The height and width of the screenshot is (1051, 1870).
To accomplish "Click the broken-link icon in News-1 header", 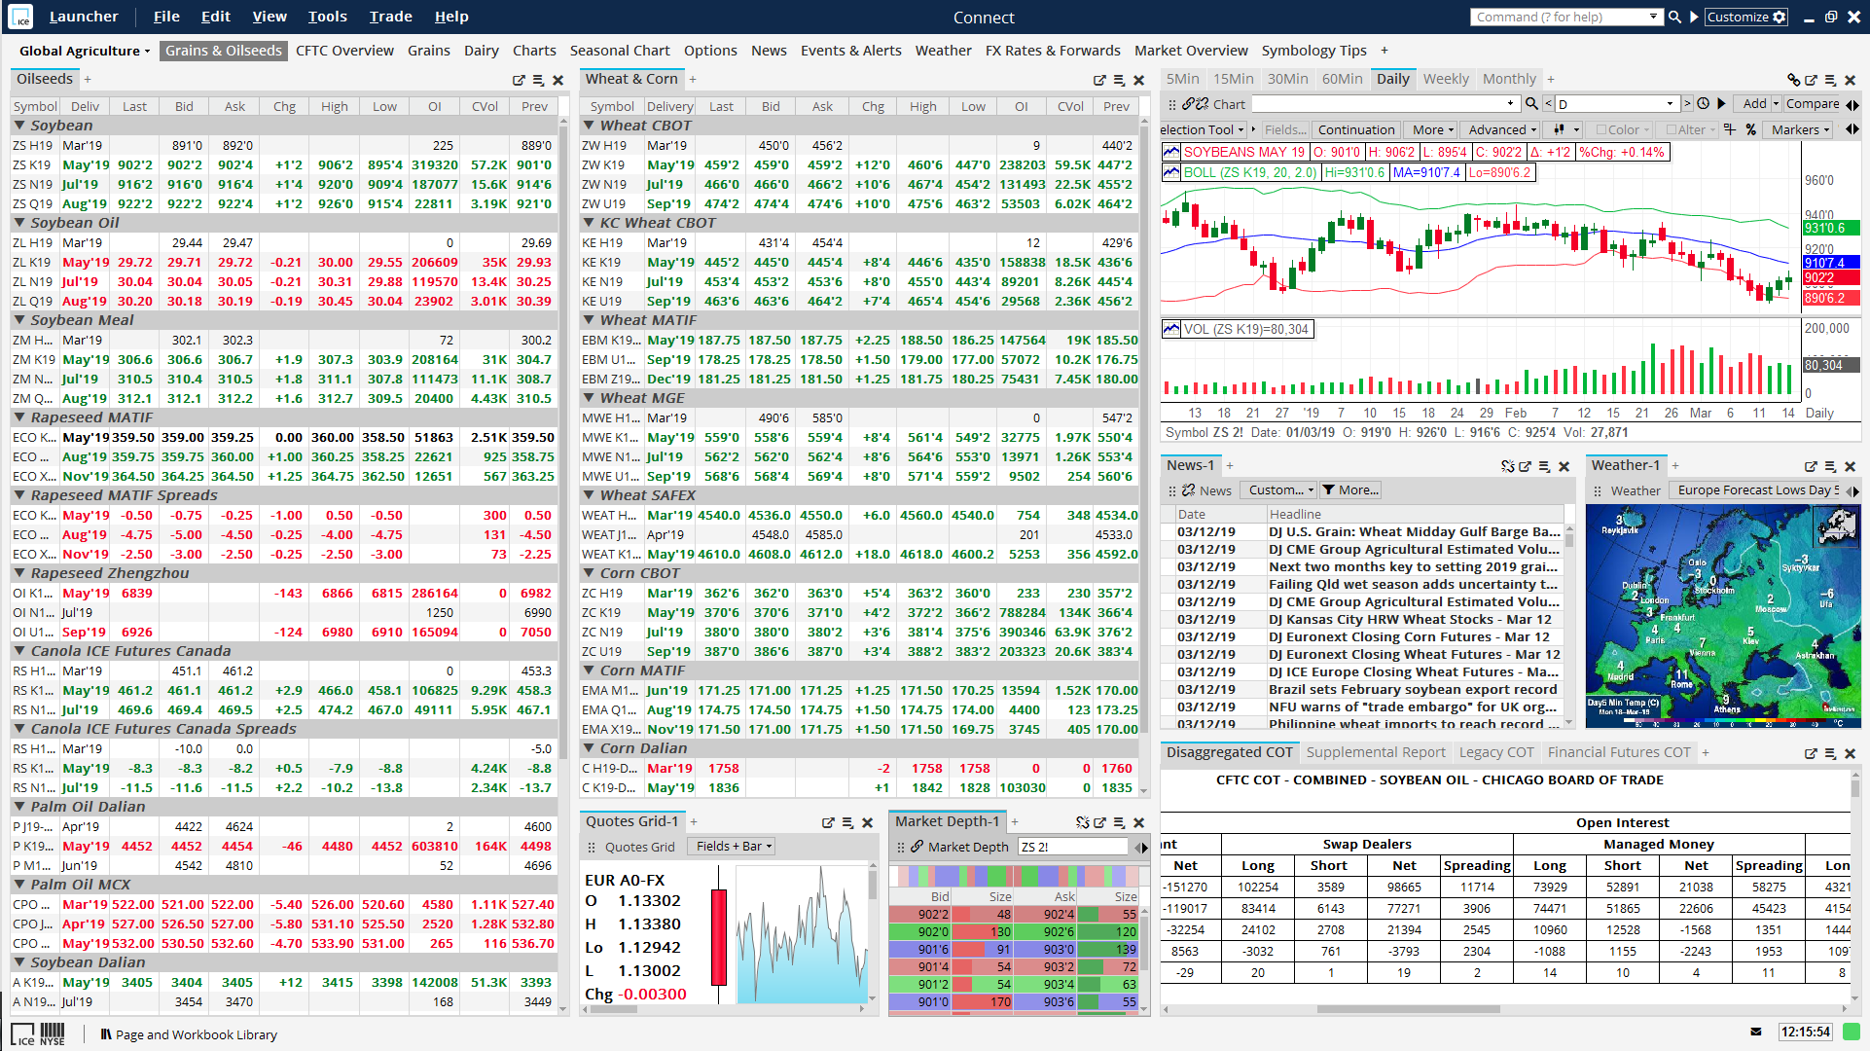I will (1507, 466).
